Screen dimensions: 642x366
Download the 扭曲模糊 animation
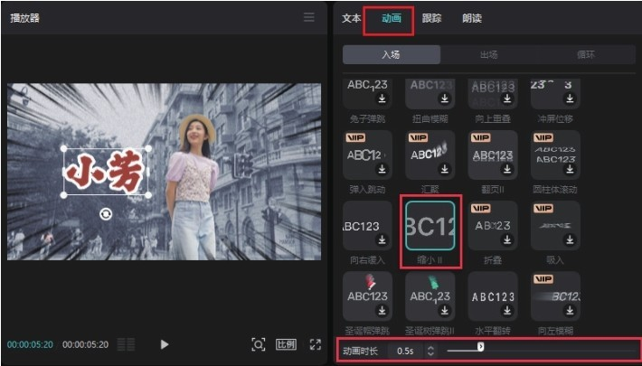[445, 99]
